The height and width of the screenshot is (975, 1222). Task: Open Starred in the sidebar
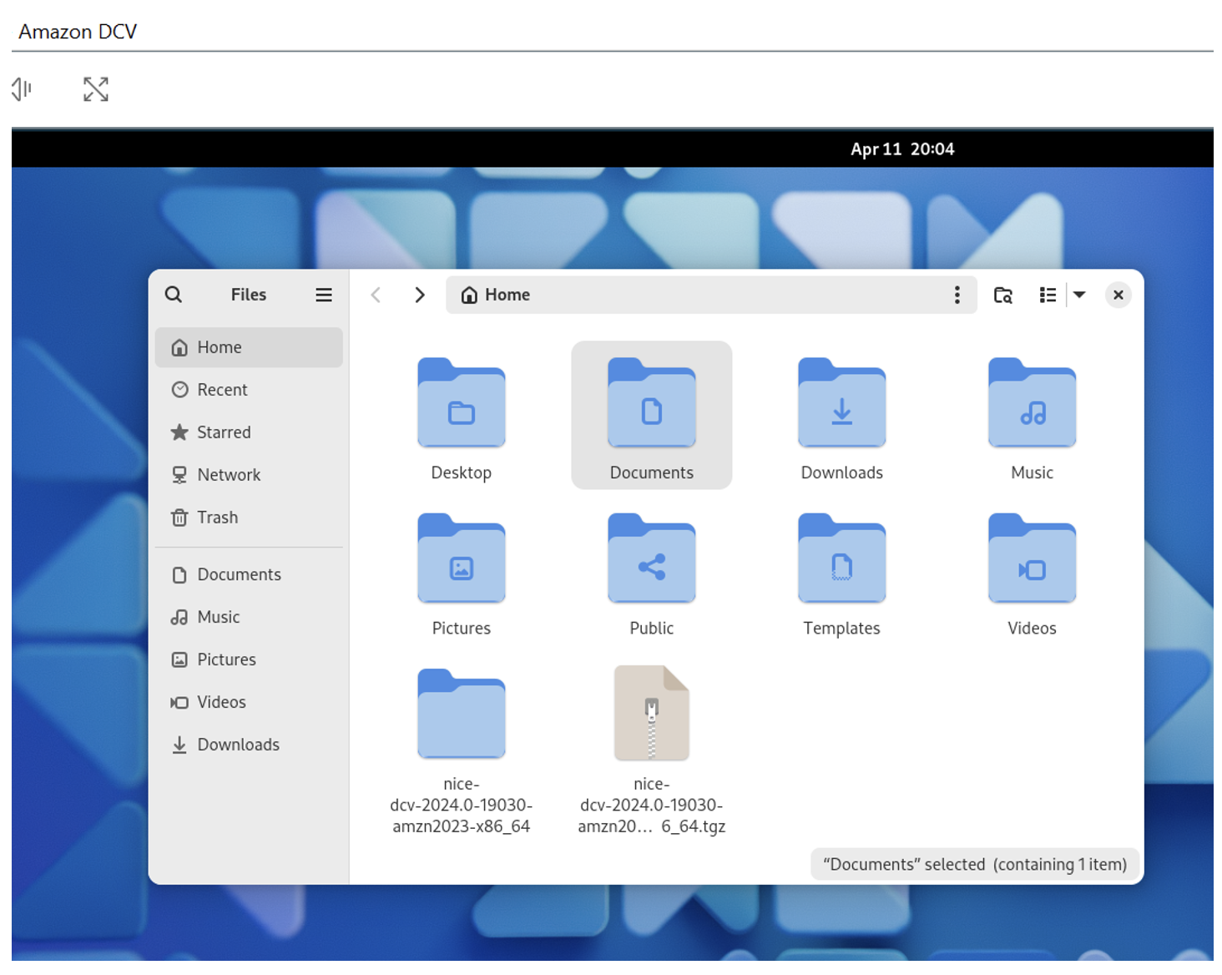pyautogui.click(x=249, y=432)
